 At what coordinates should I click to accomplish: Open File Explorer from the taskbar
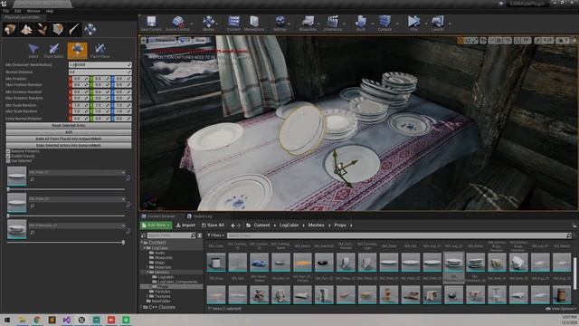coord(22,320)
